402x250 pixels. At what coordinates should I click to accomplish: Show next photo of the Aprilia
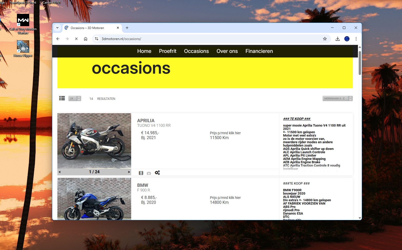129,172
